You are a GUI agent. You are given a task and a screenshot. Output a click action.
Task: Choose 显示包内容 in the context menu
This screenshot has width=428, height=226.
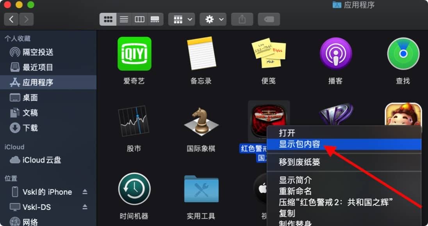tap(344, 144)
